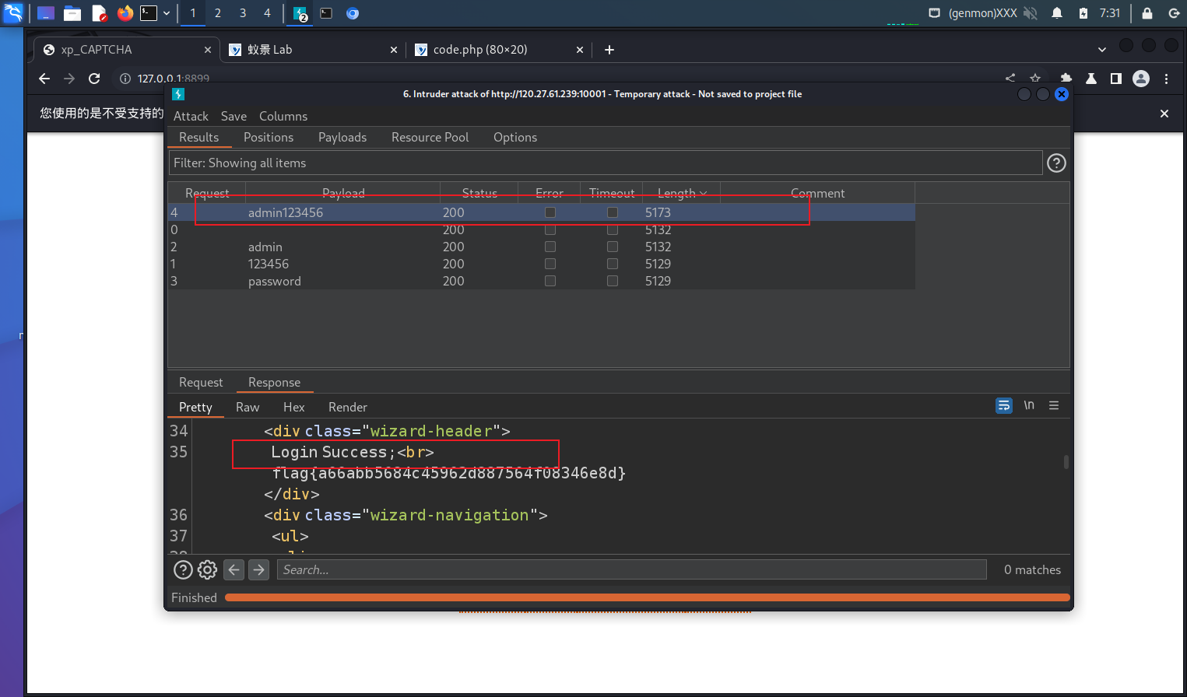The height and width of the screenshot is (697, 1187).
Task: Go back in the browser
Action: (44, 79)
